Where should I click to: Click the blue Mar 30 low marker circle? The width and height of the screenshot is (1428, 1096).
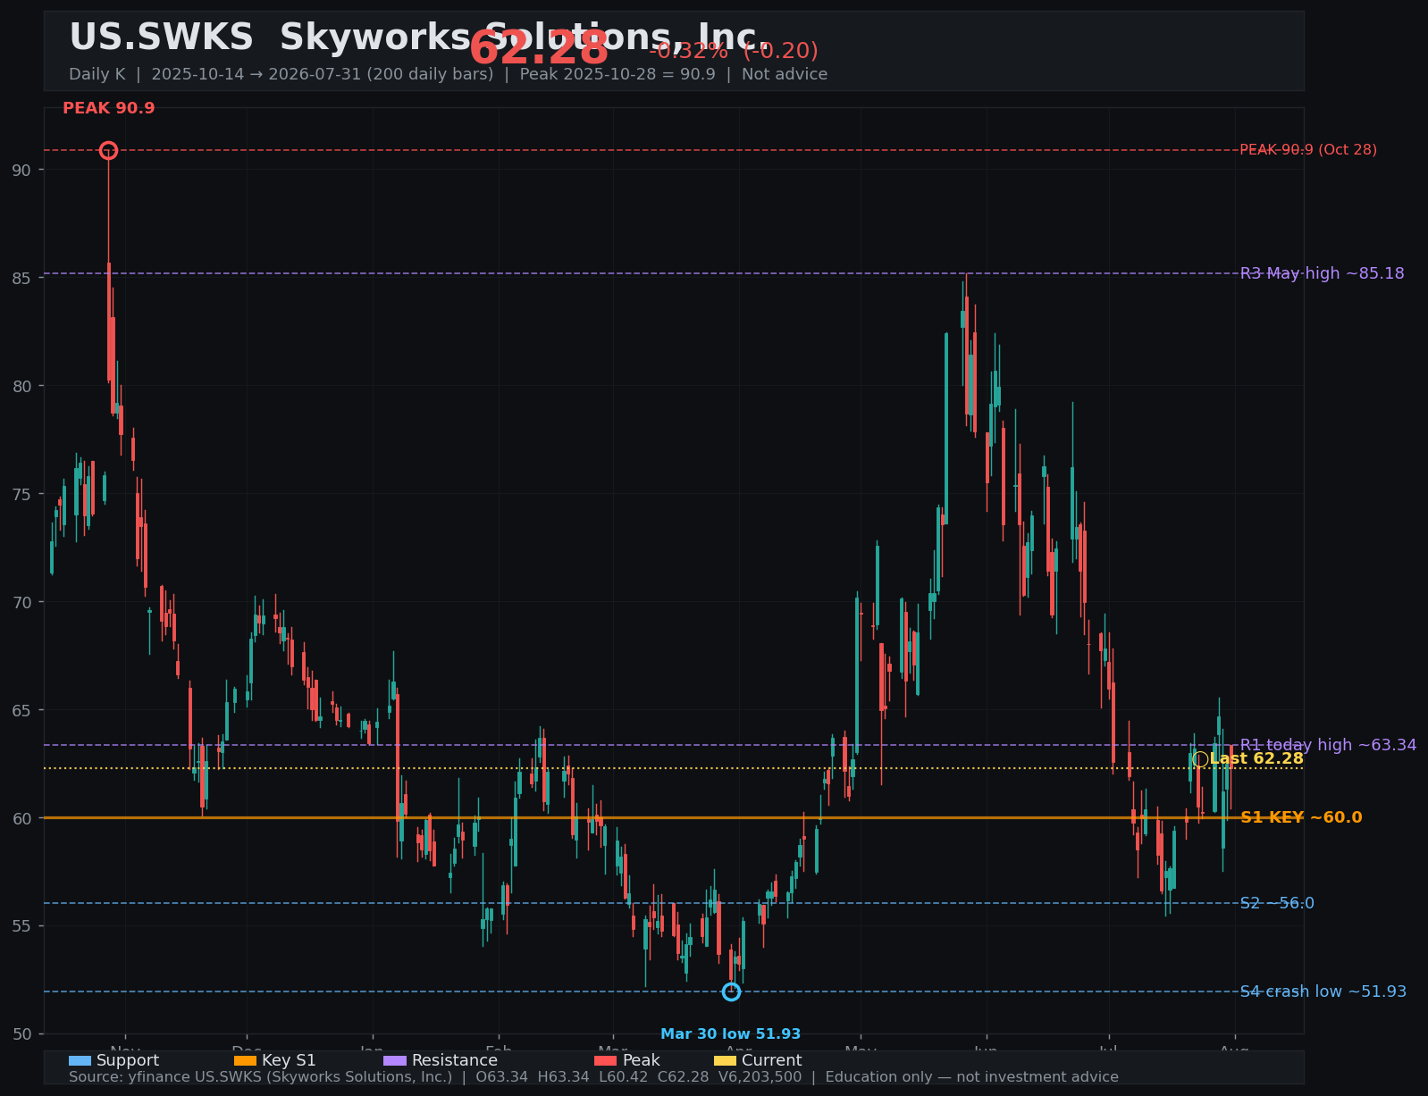click(x=731, y=991)
